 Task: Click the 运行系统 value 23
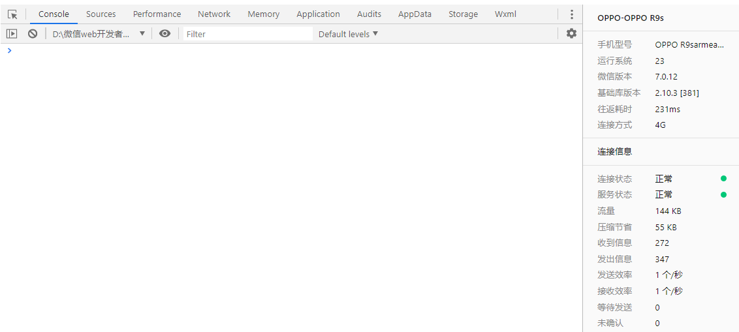click(x=659, y=61)
